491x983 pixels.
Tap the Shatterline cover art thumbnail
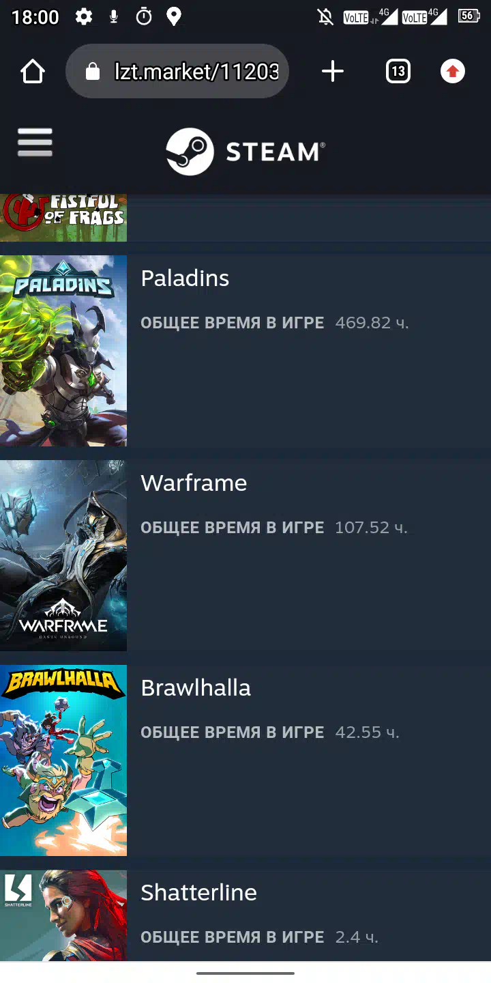tap(63, 915)
